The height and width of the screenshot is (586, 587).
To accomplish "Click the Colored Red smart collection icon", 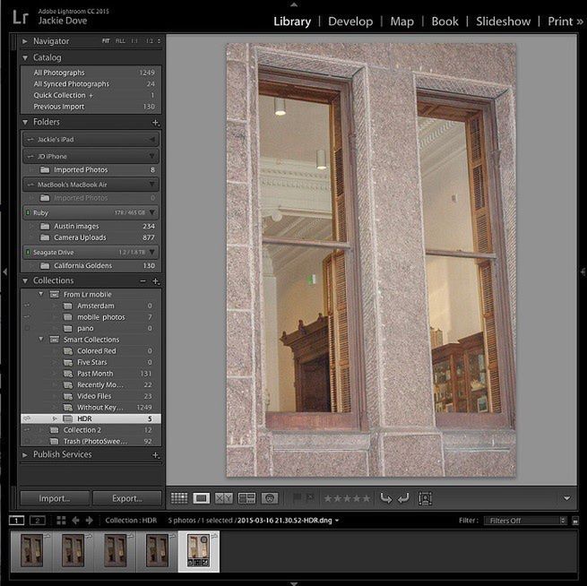I will click(x=68, y=351).
